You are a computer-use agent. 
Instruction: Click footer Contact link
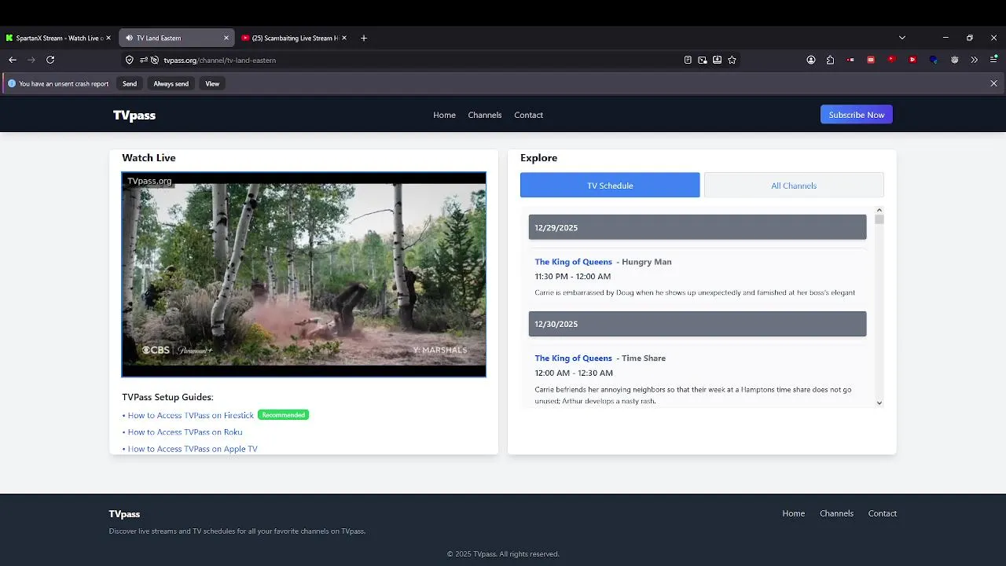883,513
